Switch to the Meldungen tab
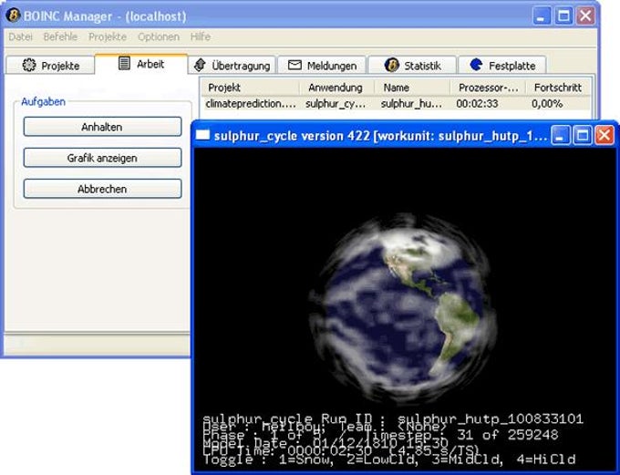The image size is (620, 475). point(322,66)
